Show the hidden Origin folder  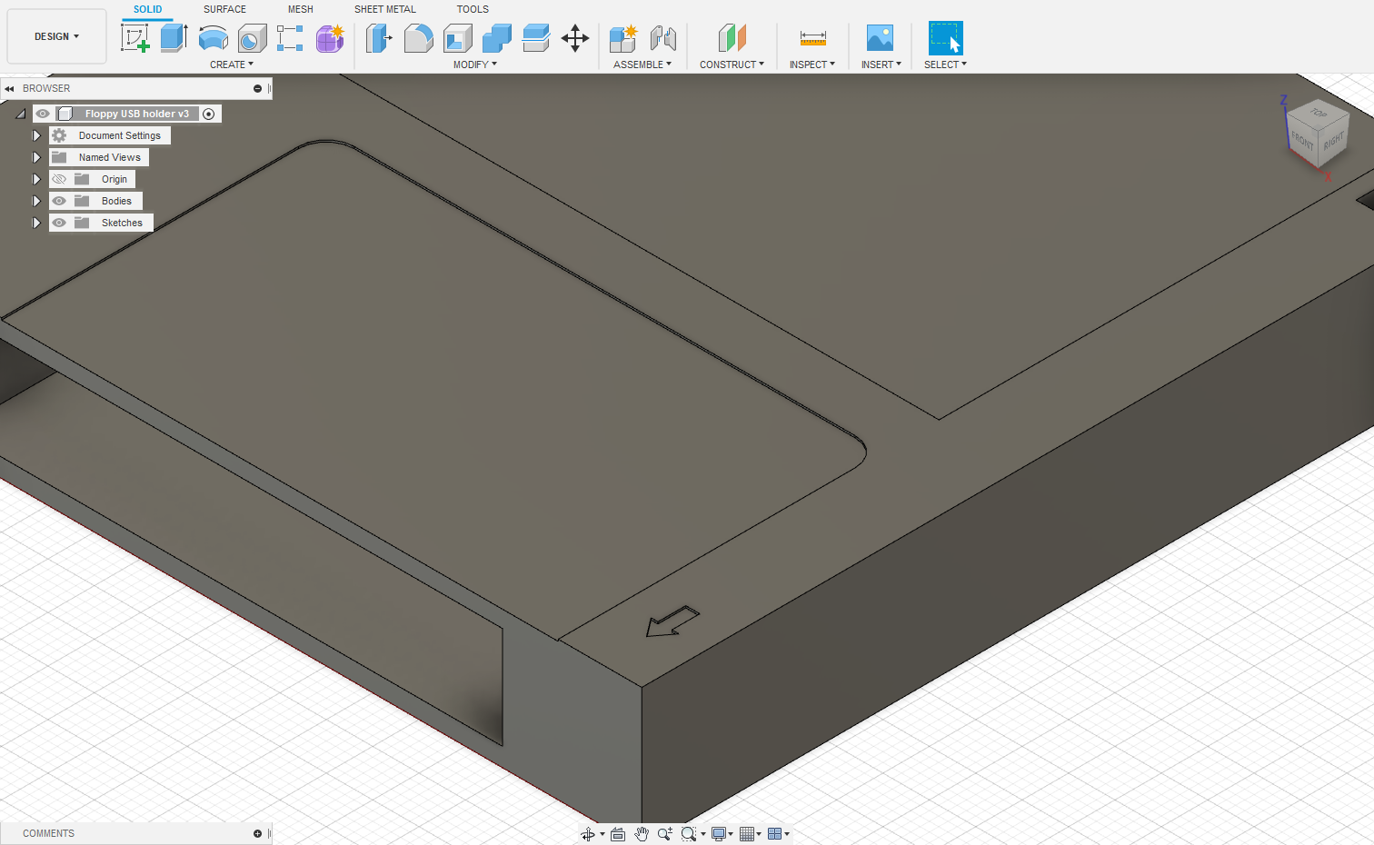click(59, 179)
